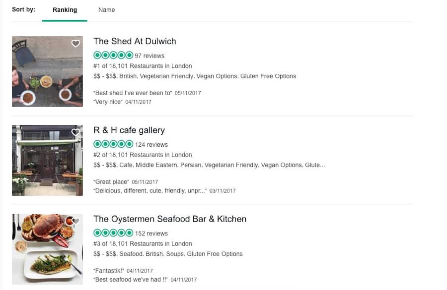View 152 reviews for The Oystermen
This screenshot has height=290, width=447.
click(151, 233)
